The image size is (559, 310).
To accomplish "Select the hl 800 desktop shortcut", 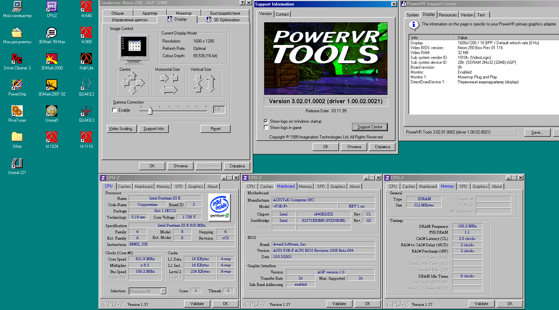I will (86, 35).
